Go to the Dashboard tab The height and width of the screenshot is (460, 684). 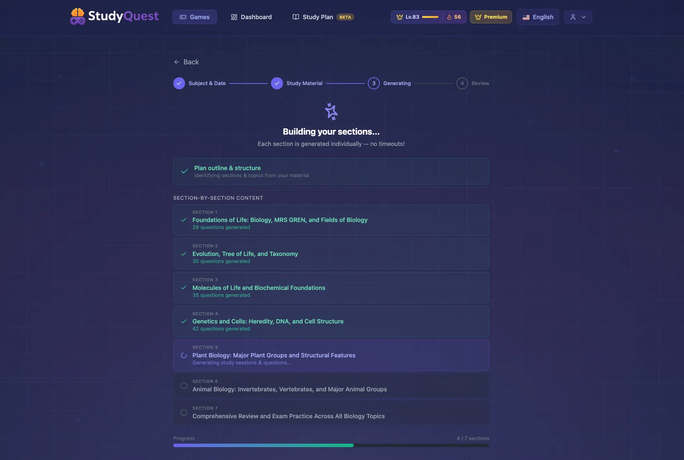[x=251, y=17]
